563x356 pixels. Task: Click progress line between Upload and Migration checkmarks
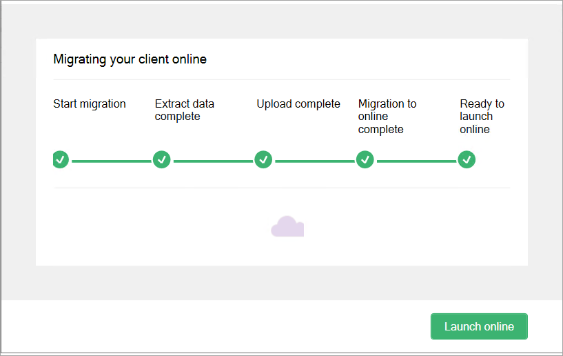314,161
